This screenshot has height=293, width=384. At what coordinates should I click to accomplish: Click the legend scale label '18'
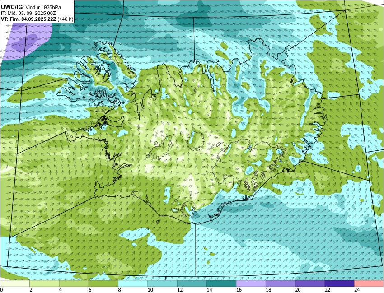tap(268, 290)
